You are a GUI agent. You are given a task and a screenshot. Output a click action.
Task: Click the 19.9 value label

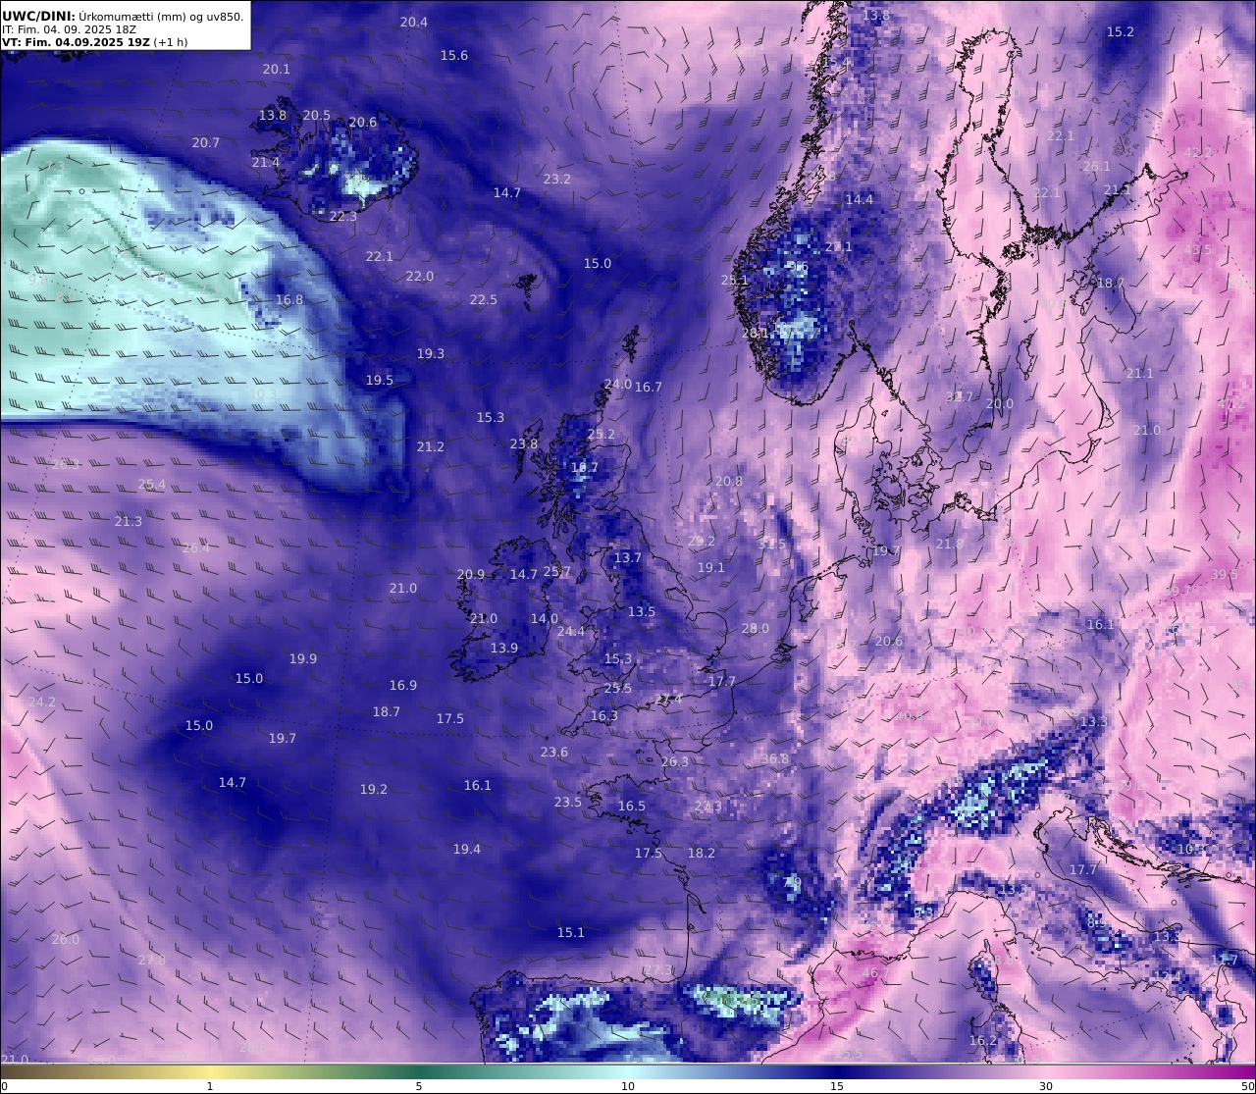click(x=303, y=658)
